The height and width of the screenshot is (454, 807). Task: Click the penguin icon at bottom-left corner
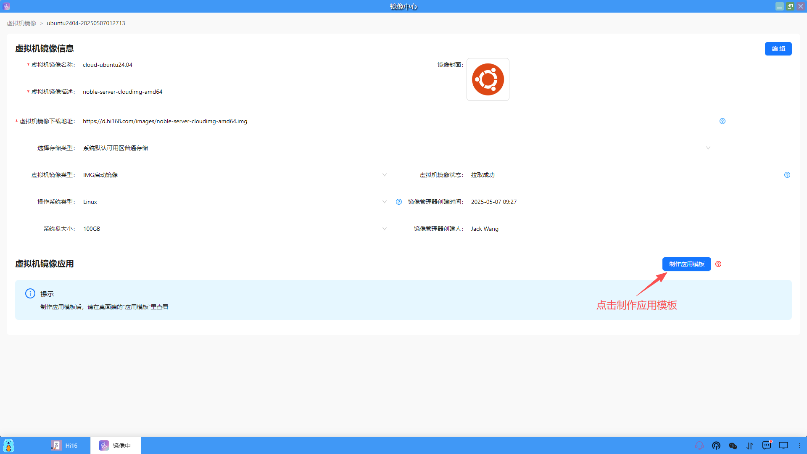(x=8, y=446)
